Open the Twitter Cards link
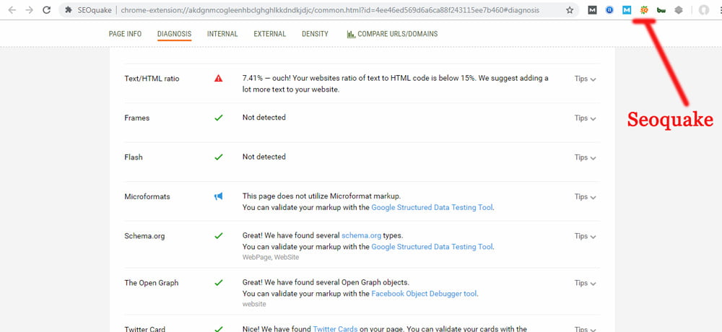 pyautogui.click(x=335, y=329)
